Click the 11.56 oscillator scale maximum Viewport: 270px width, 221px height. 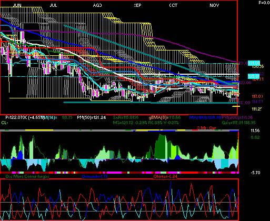pos(255,130)
